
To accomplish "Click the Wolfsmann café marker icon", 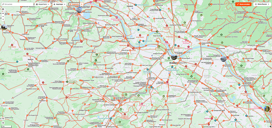I will pos(128,45).
